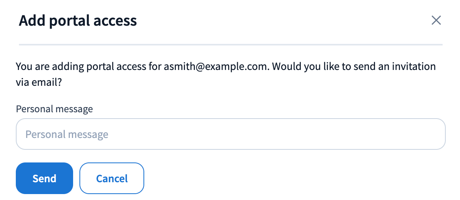
Task: Click 'portal access for' in the description
Action: click(132, 66)
